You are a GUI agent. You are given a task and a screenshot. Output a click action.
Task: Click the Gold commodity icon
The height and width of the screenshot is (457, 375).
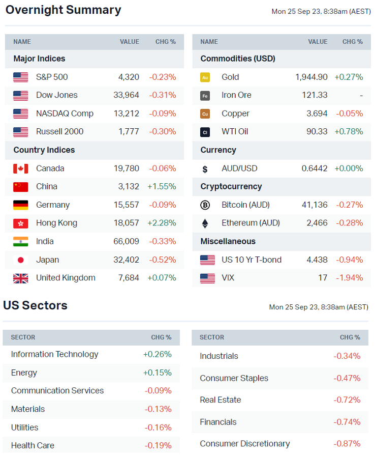pyautogui.click(x=205, y=77)
